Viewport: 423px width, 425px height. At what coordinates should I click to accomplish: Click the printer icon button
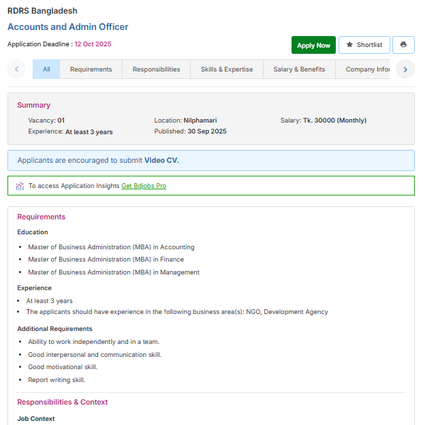point(403,45)
